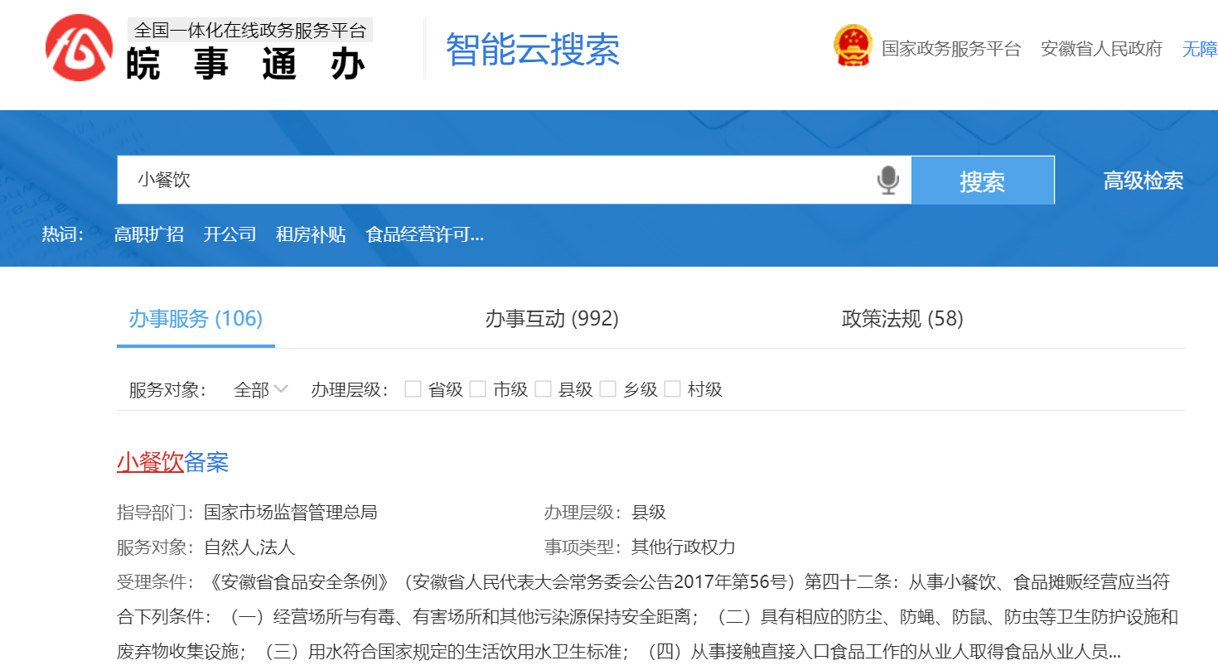The width and height of the screenshot is (1218, 670).
Task: Toggle the 乡级 checkbox
Action: [607, 389]
